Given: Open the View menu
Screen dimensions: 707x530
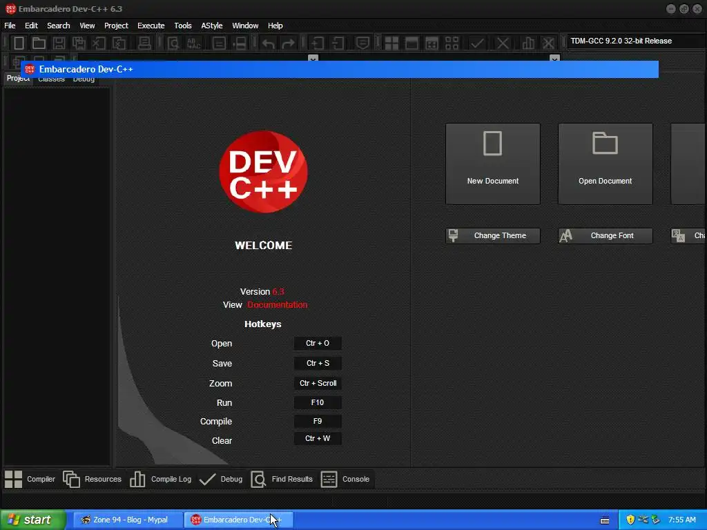Looking at the screenshot, I should (x=87, y=26).
